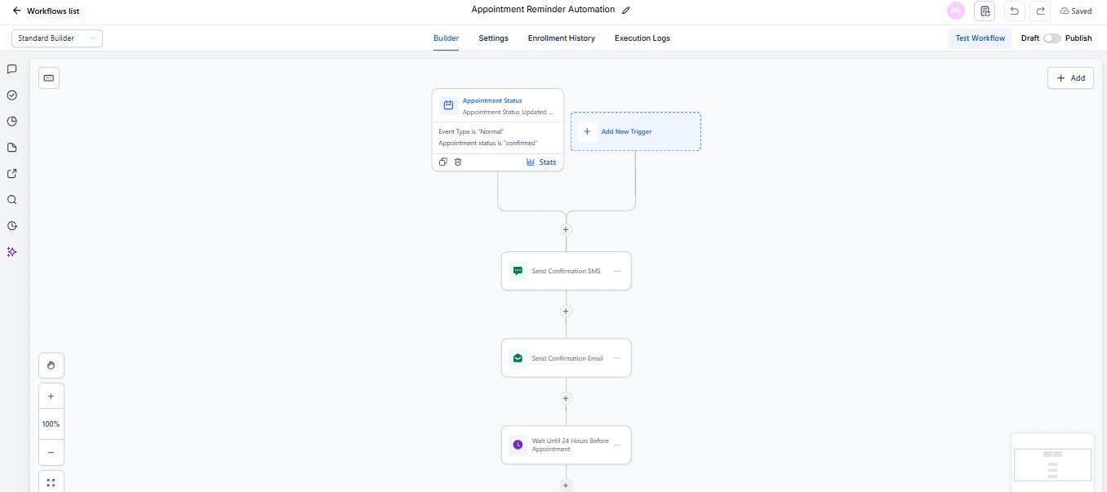Open the version history document icon

click(x=985, y=11)
